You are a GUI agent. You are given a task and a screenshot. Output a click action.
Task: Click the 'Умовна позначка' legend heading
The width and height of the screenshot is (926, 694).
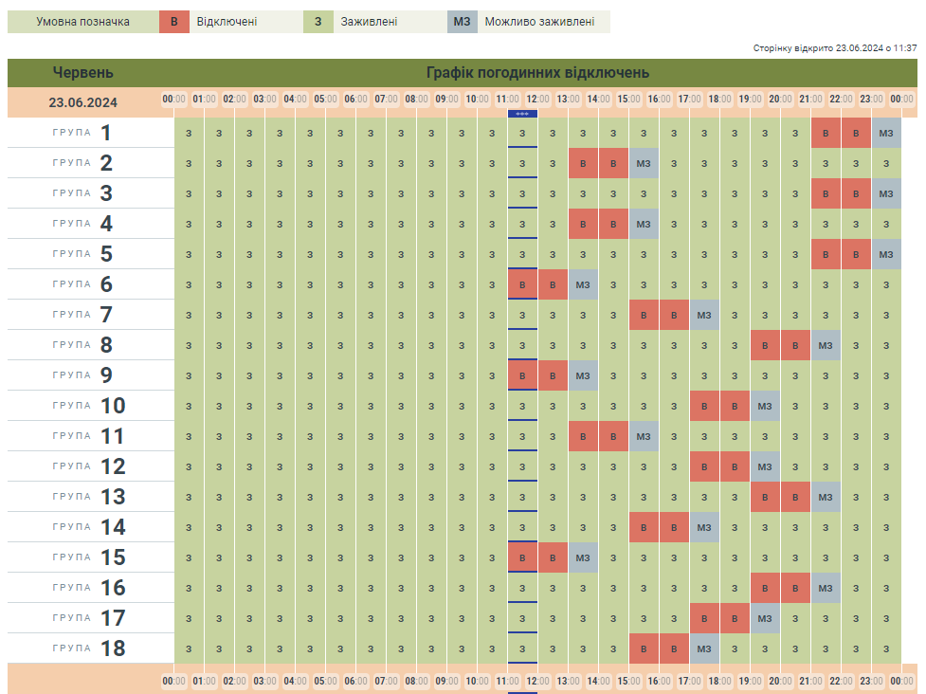83,22
